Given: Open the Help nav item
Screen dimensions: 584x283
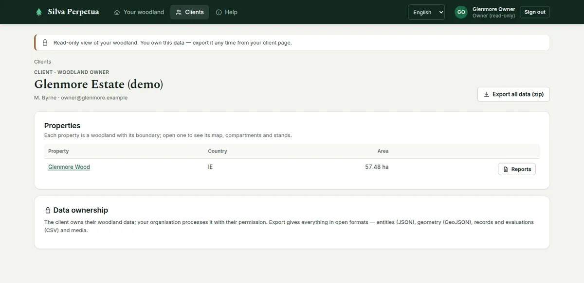Looking at the screenshot, I should click(226, 12).
